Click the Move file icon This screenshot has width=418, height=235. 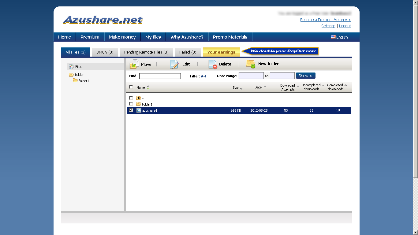click(x=134, y=64)
